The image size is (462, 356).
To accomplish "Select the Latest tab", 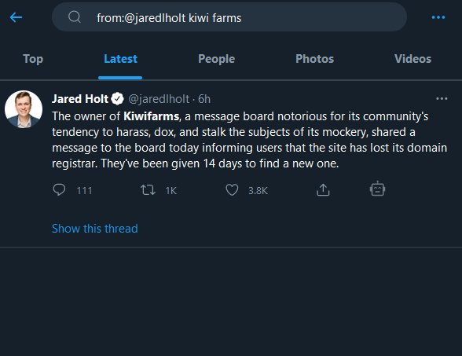I will click(120, 59).
